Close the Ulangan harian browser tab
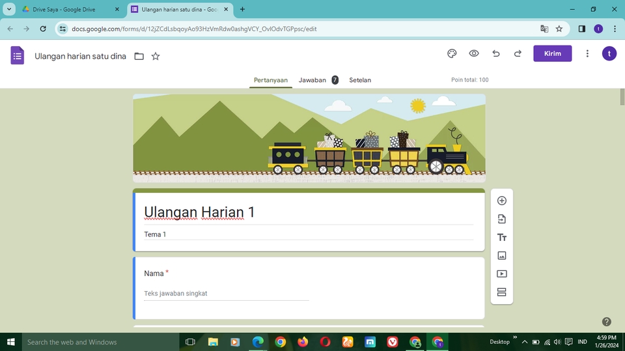The height and width of the screenshot is (351, 625). [226, 9]
